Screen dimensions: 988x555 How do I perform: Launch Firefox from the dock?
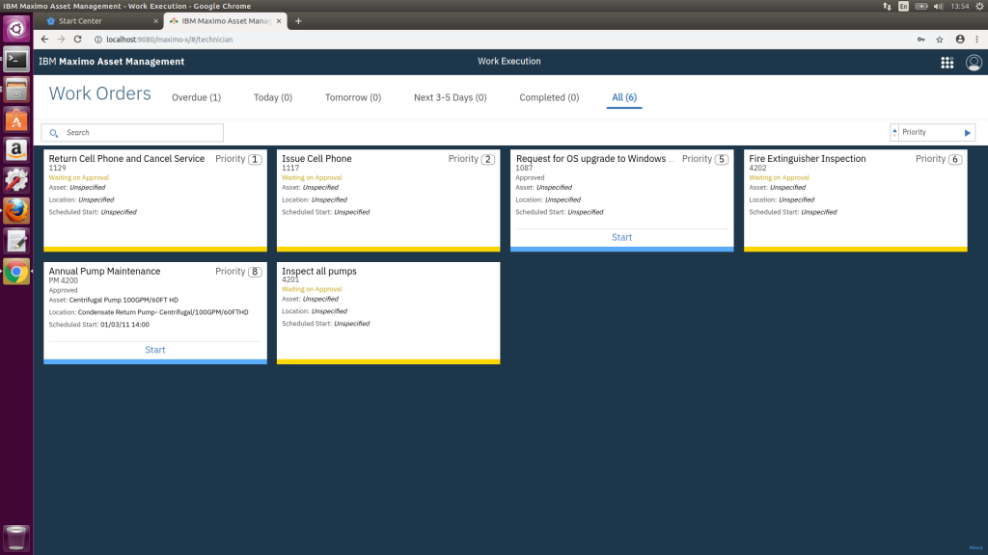16,211
